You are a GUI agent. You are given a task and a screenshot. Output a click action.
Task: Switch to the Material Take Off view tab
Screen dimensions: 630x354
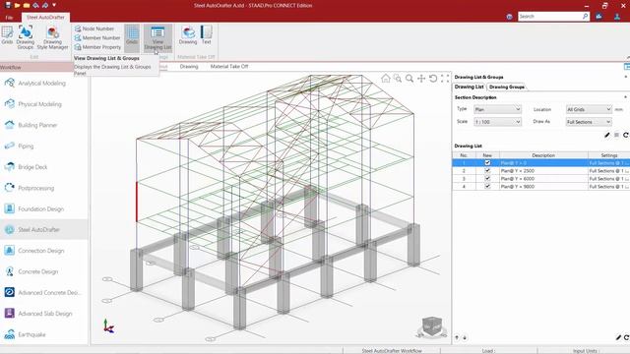coord(229,66)
